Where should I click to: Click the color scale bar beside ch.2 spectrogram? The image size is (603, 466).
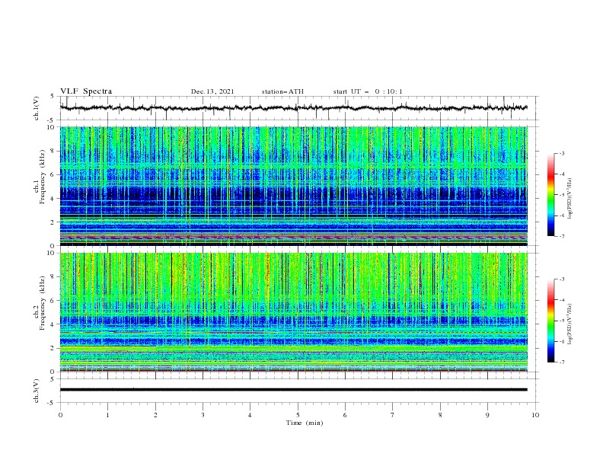tap(551, 321)
